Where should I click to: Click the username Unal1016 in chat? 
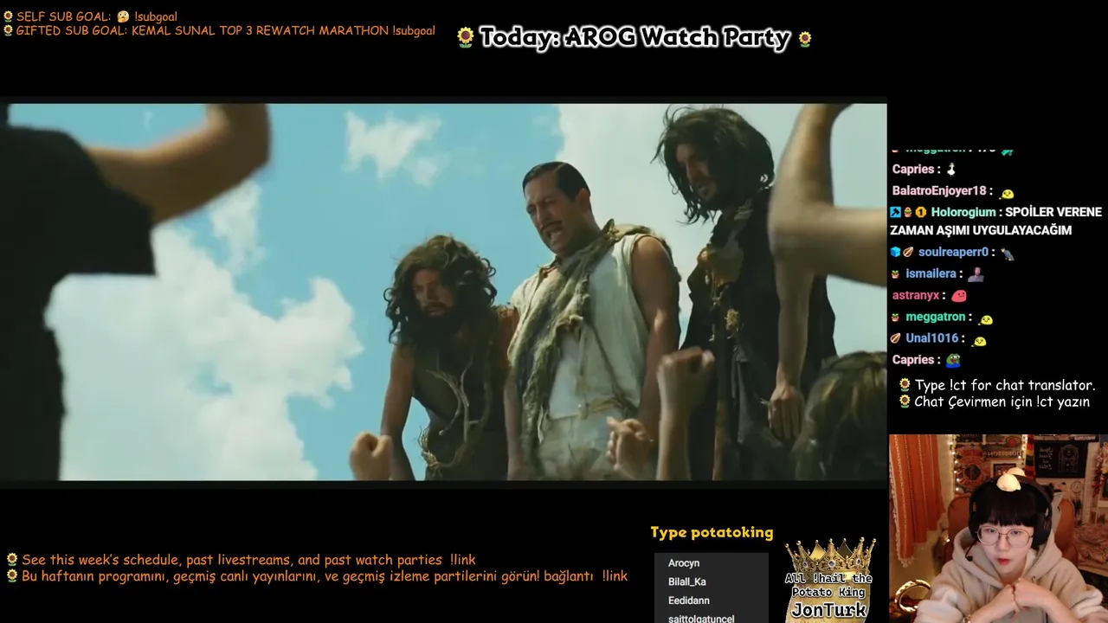point(932,338)
